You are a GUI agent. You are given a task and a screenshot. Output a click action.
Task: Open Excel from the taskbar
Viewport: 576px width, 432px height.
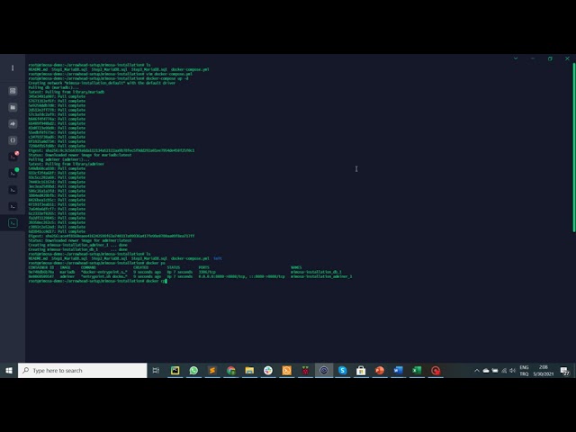pos(417,370)
